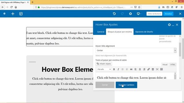The height and width of the screenshot is (103, 184).
Task: Toggle italic formatting in text editor
Action: click(118, 69)
